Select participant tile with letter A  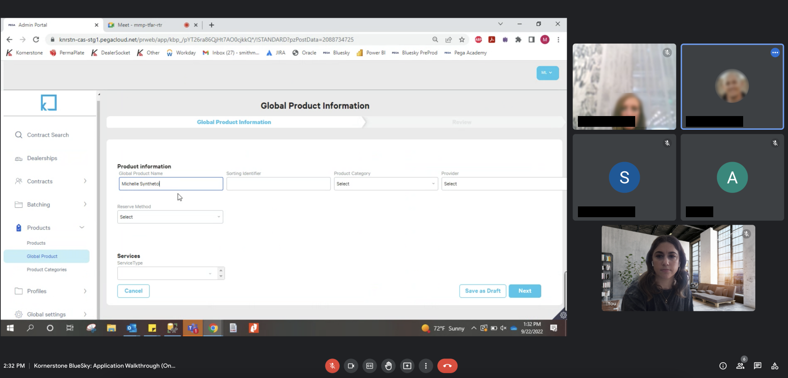[x=732, y=177]
